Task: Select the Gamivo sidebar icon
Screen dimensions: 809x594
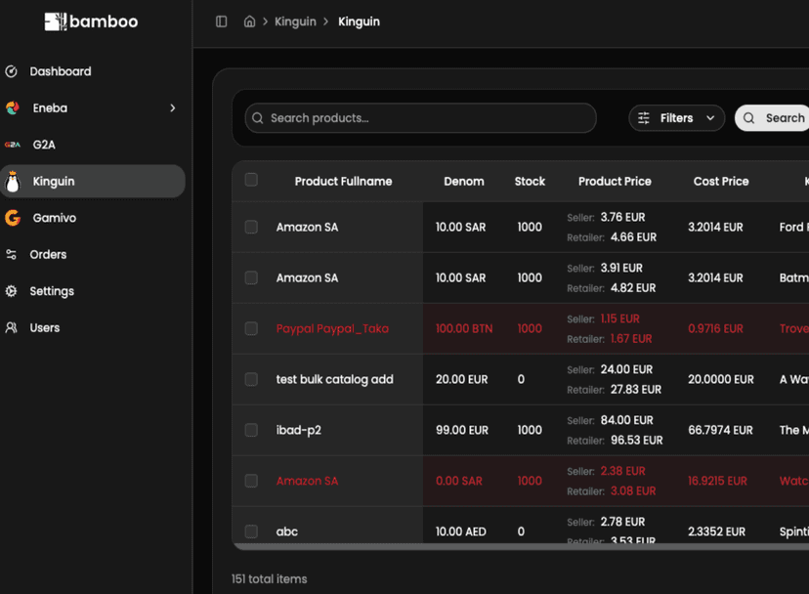Action: tap(13, 218)
